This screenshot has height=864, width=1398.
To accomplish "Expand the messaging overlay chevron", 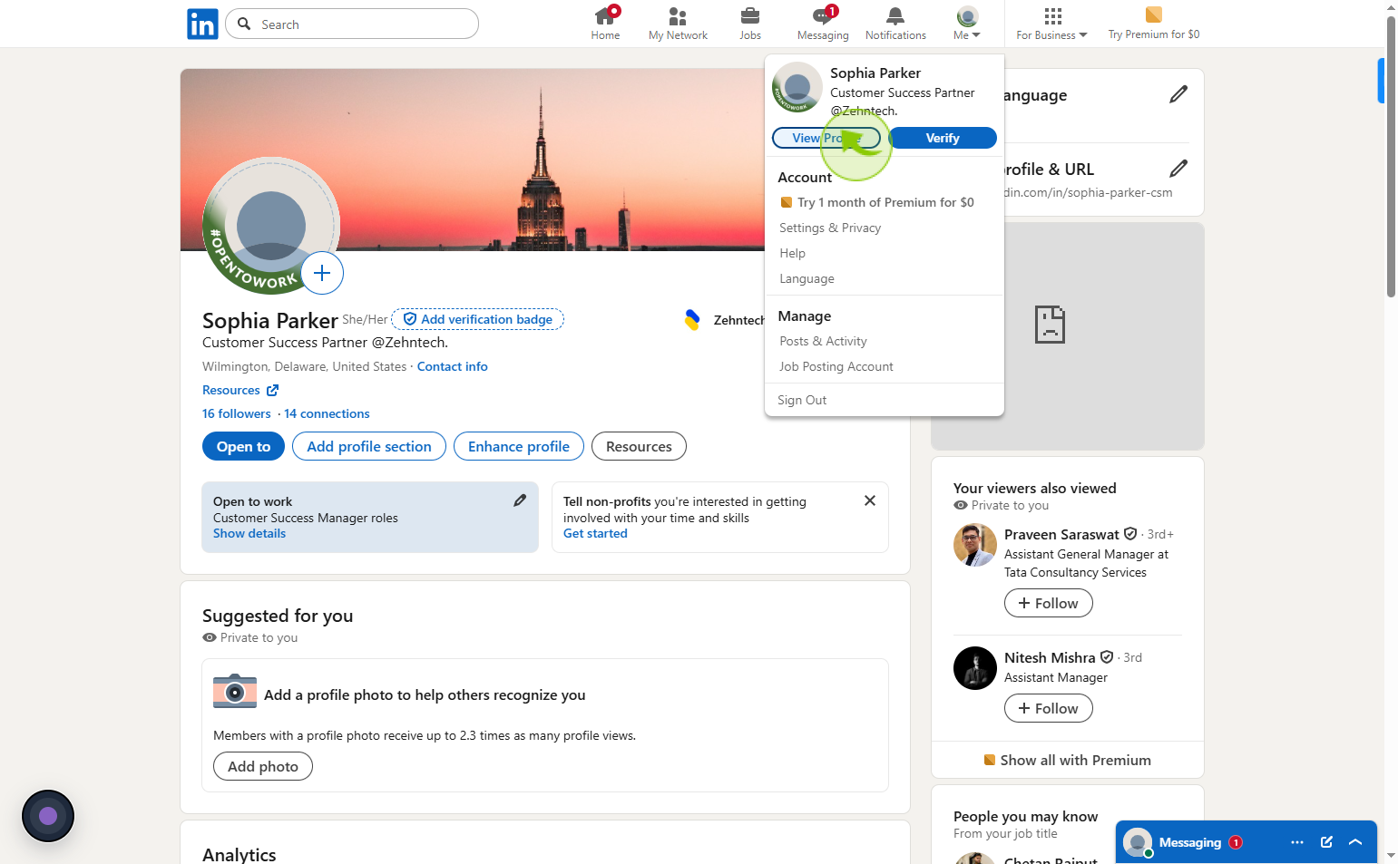I will (x=1355, y=842).
